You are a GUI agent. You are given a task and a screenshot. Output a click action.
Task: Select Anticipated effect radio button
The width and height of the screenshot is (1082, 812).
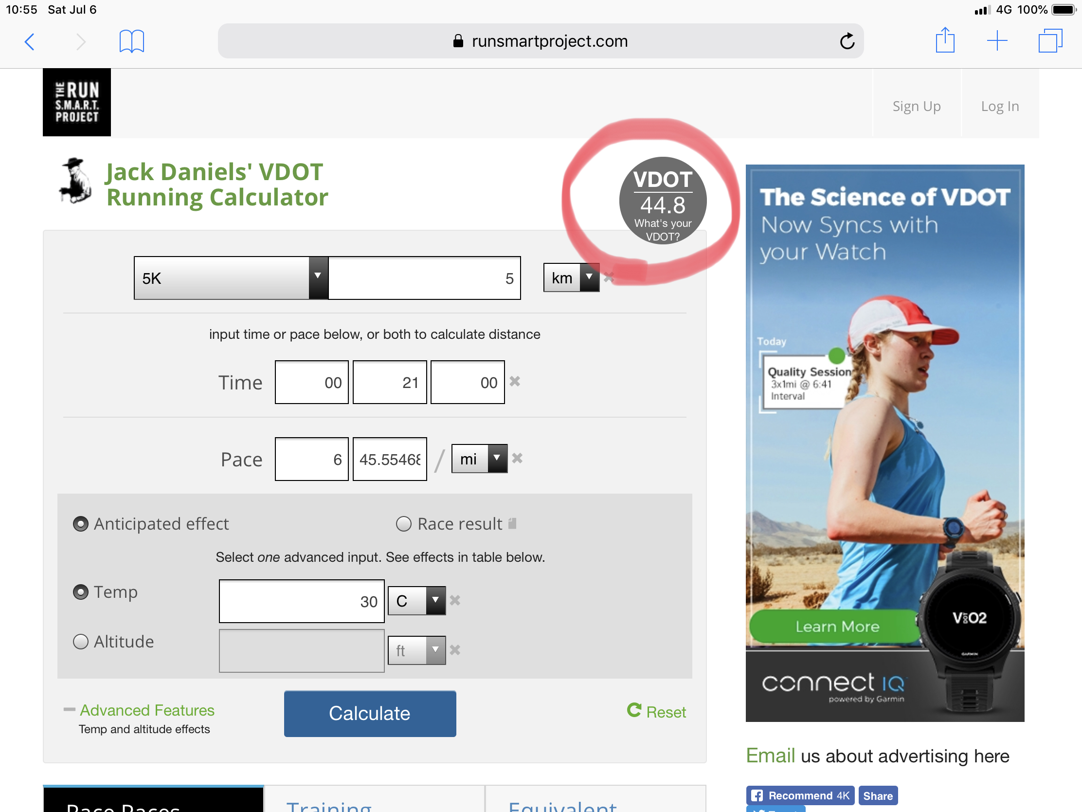pyautogui.click(x=81, y=524)
